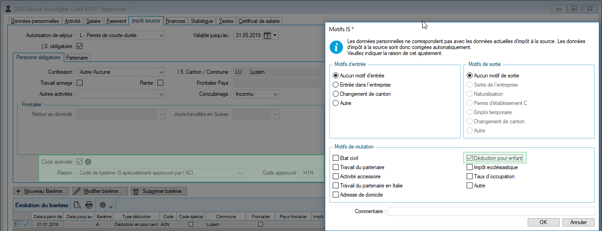Click Commune field showing Luzern

(x=284, y=72)
